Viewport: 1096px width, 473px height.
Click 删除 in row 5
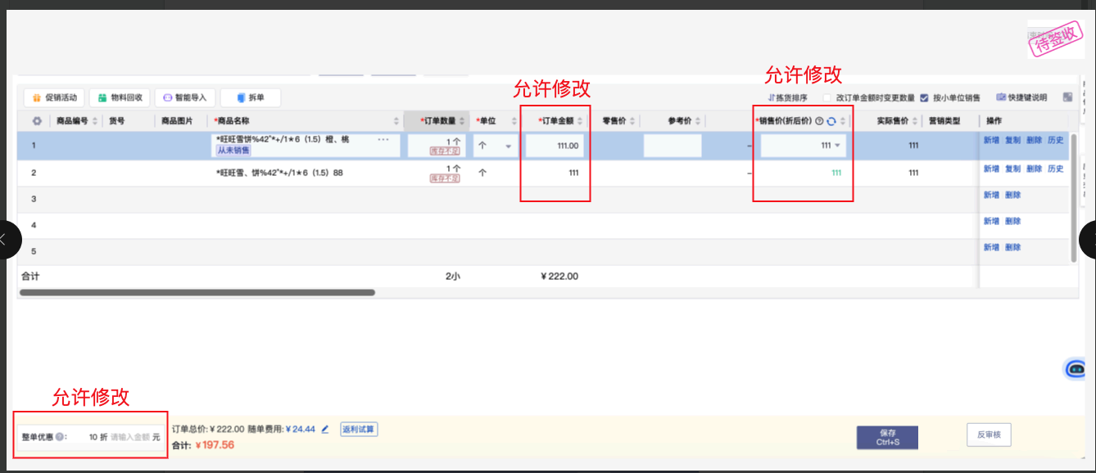pos(1012,247)
